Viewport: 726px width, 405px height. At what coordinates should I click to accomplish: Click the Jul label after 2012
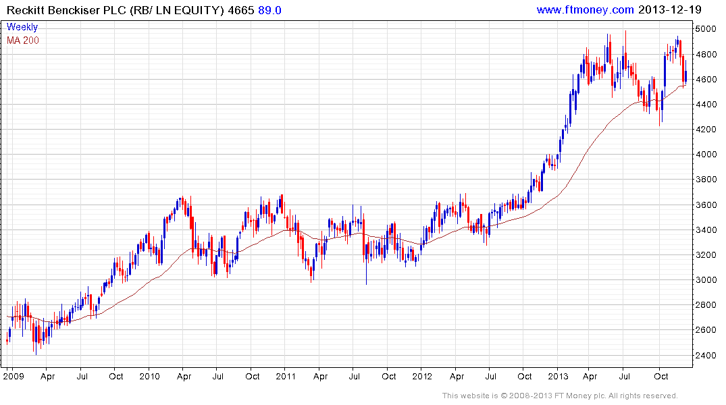pos(490,376)
